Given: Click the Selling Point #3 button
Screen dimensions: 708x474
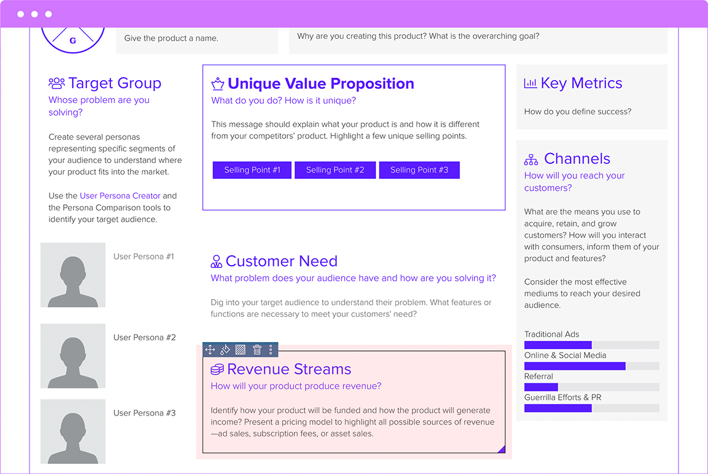Looking at the screenshot, I should pos(419,170).
